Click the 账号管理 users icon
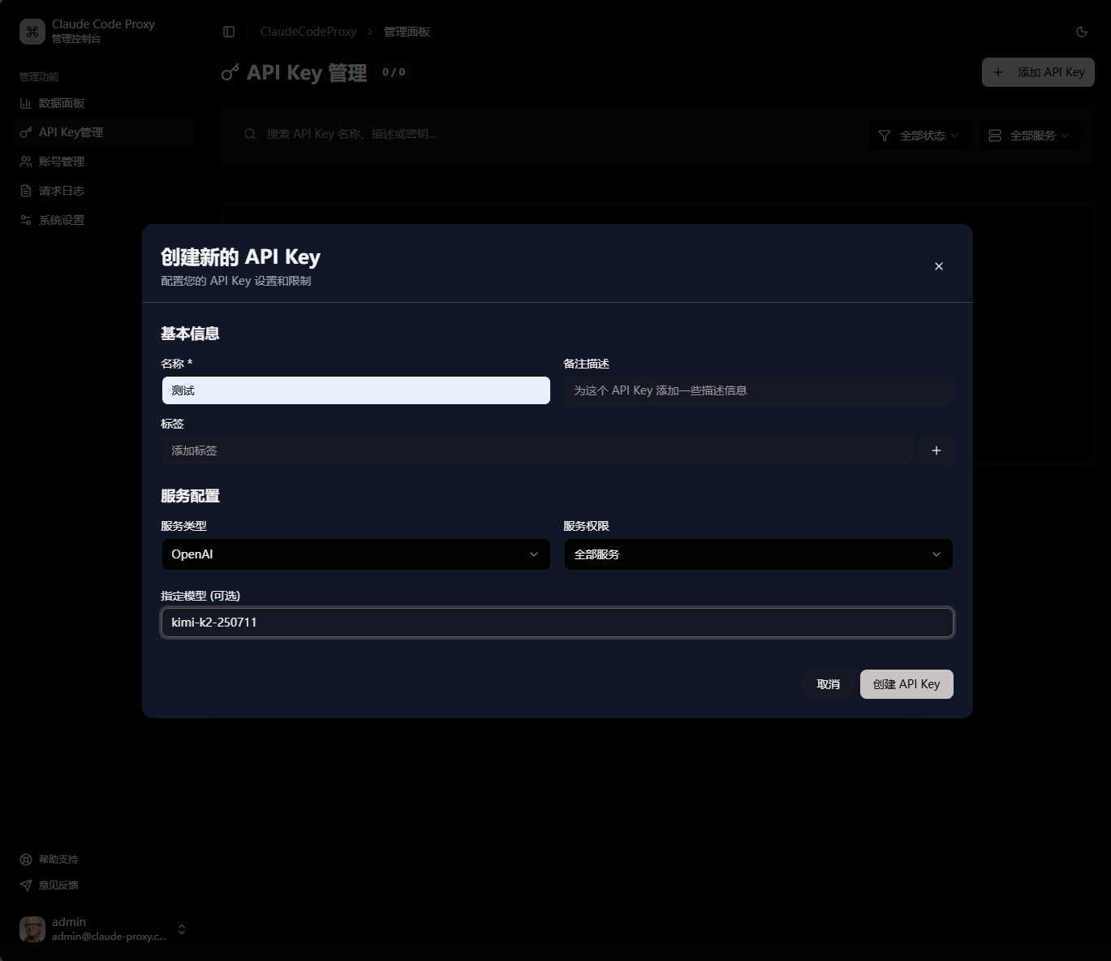Screen dimensions: 1111x961 pyautogui.click(x=26, y=162)
